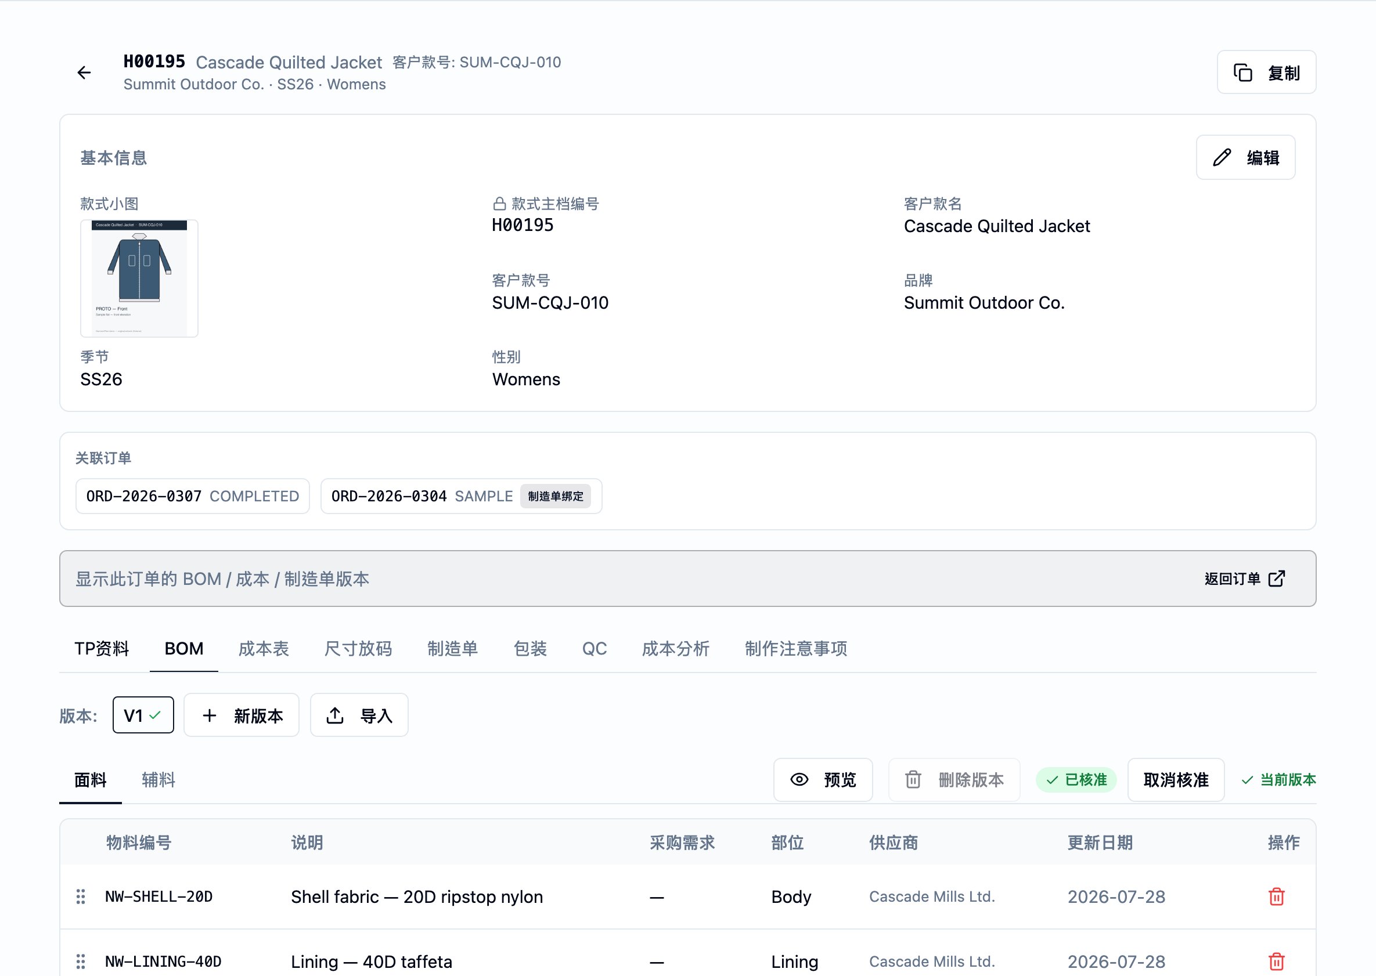Click the lock icon beside 款式主档编号
The width and height of the screenshot is (1376, 976).
(499, 204)
